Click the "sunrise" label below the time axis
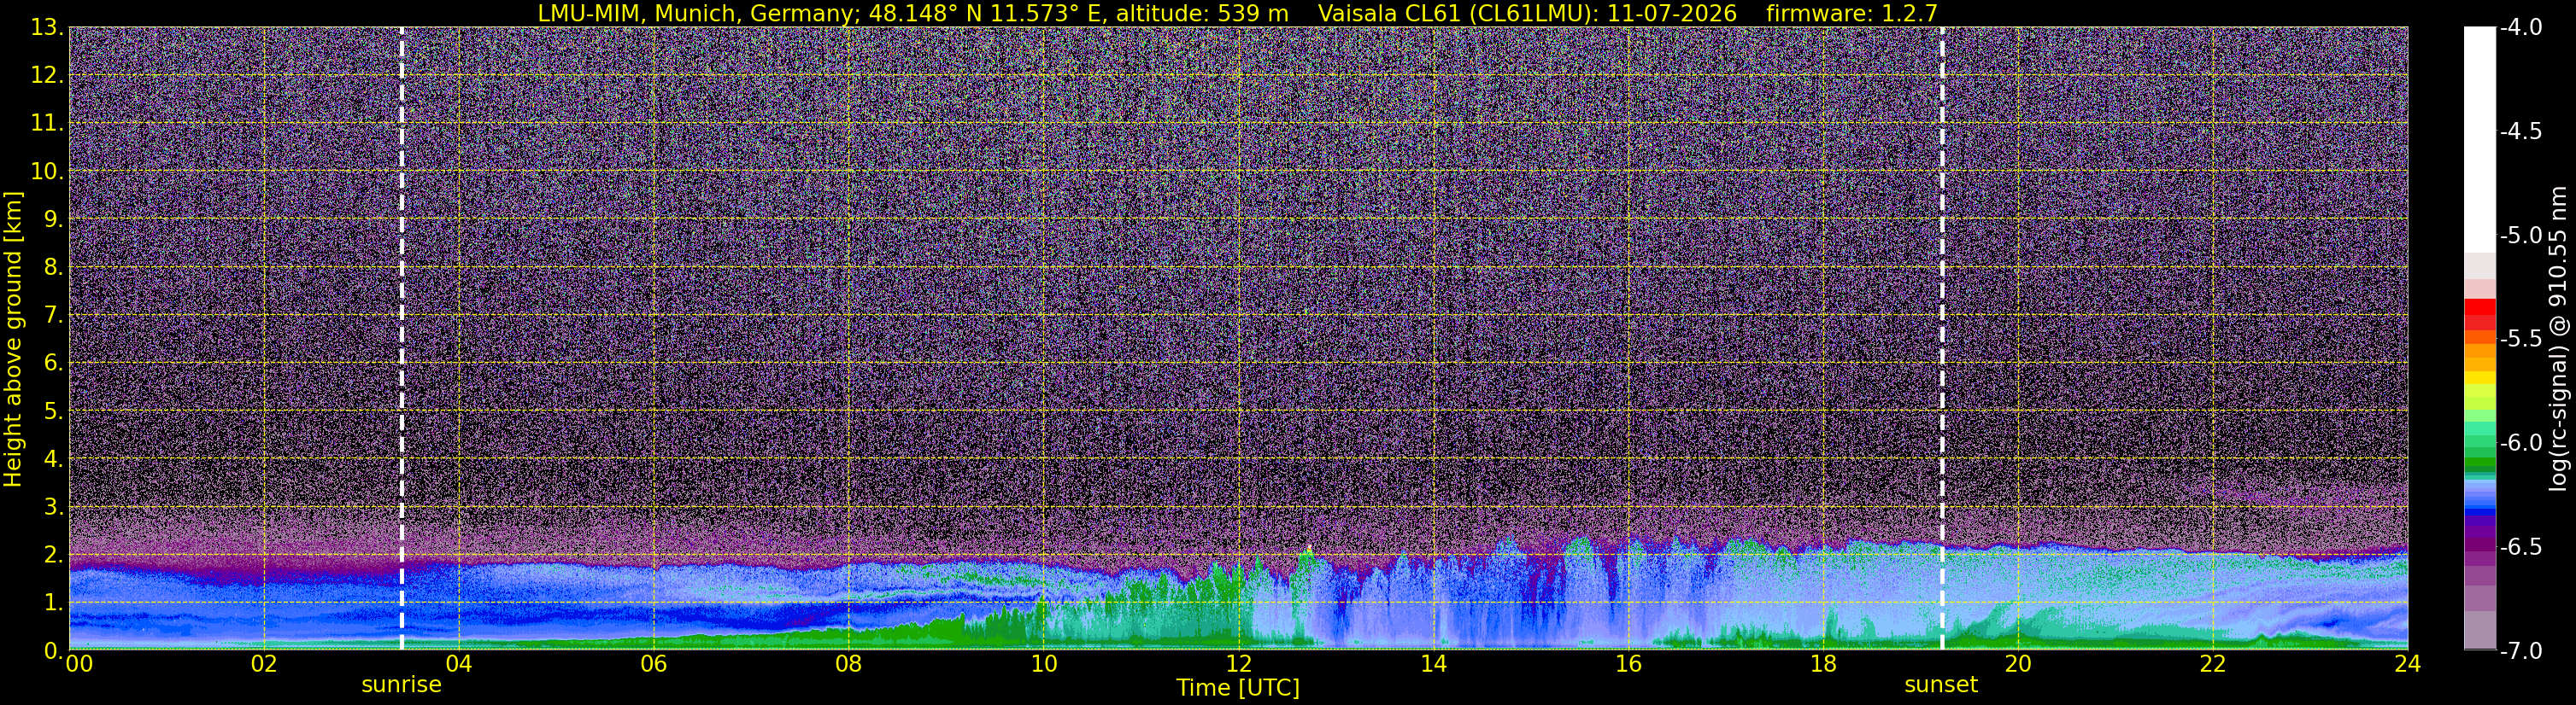2576x705 pixels. coord(401,685)
